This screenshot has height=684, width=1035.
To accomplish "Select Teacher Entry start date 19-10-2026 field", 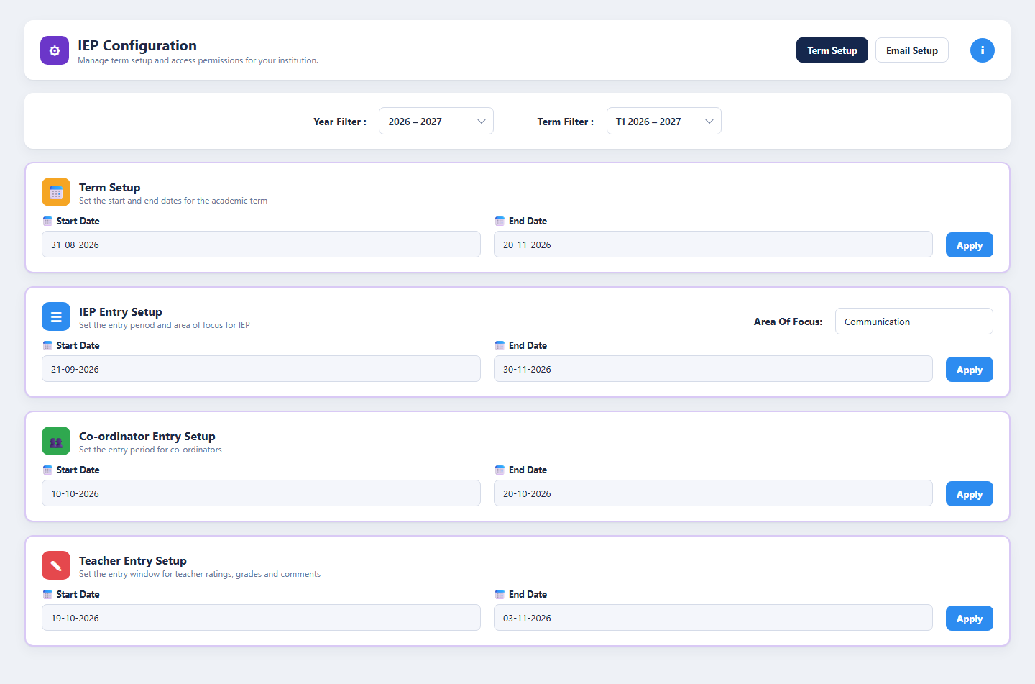I will coord(261,618).
